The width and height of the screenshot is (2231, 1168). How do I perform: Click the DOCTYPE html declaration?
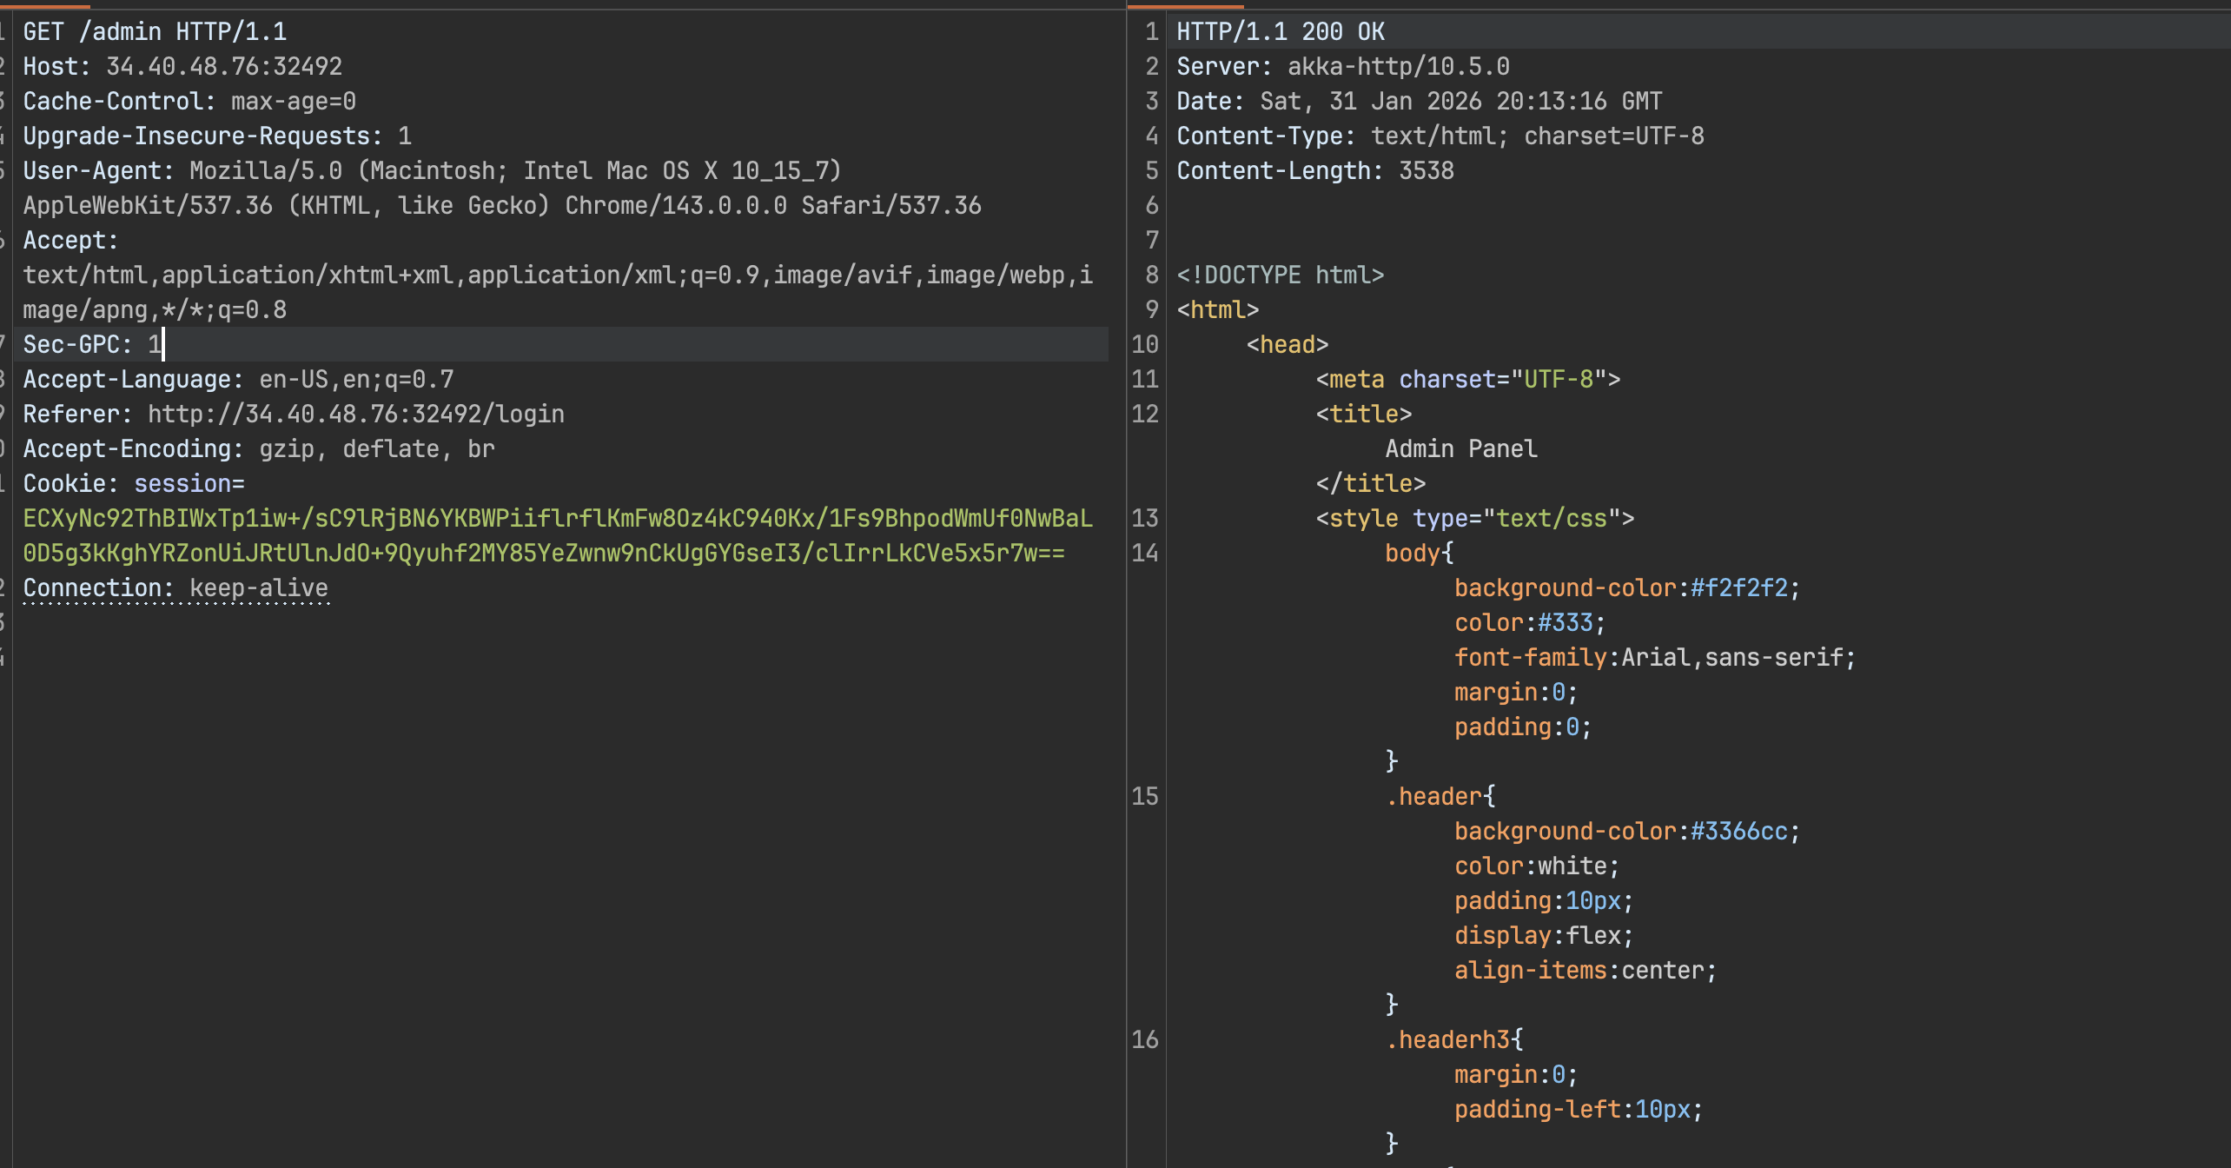[1281, 275]
